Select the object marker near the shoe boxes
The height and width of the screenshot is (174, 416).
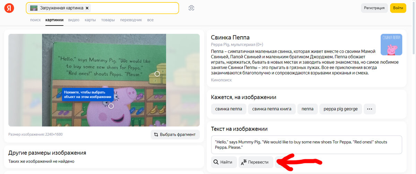click(157, 74)
